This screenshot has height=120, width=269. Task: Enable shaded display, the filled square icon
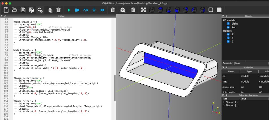[219, 10]
